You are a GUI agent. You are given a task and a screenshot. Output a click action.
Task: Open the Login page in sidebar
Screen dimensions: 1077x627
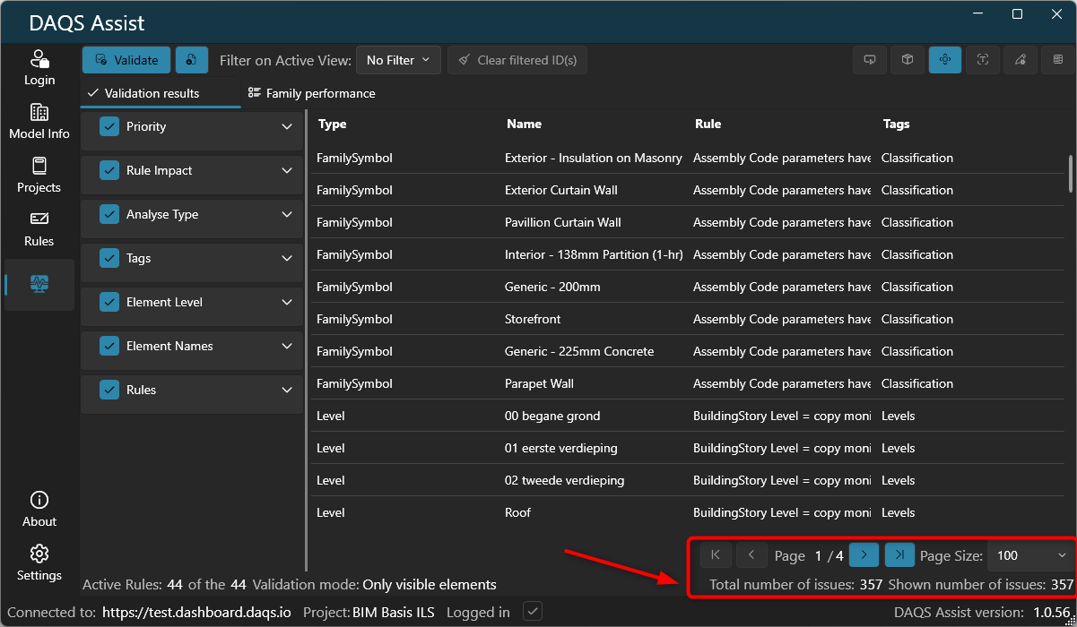coord(39,68)
